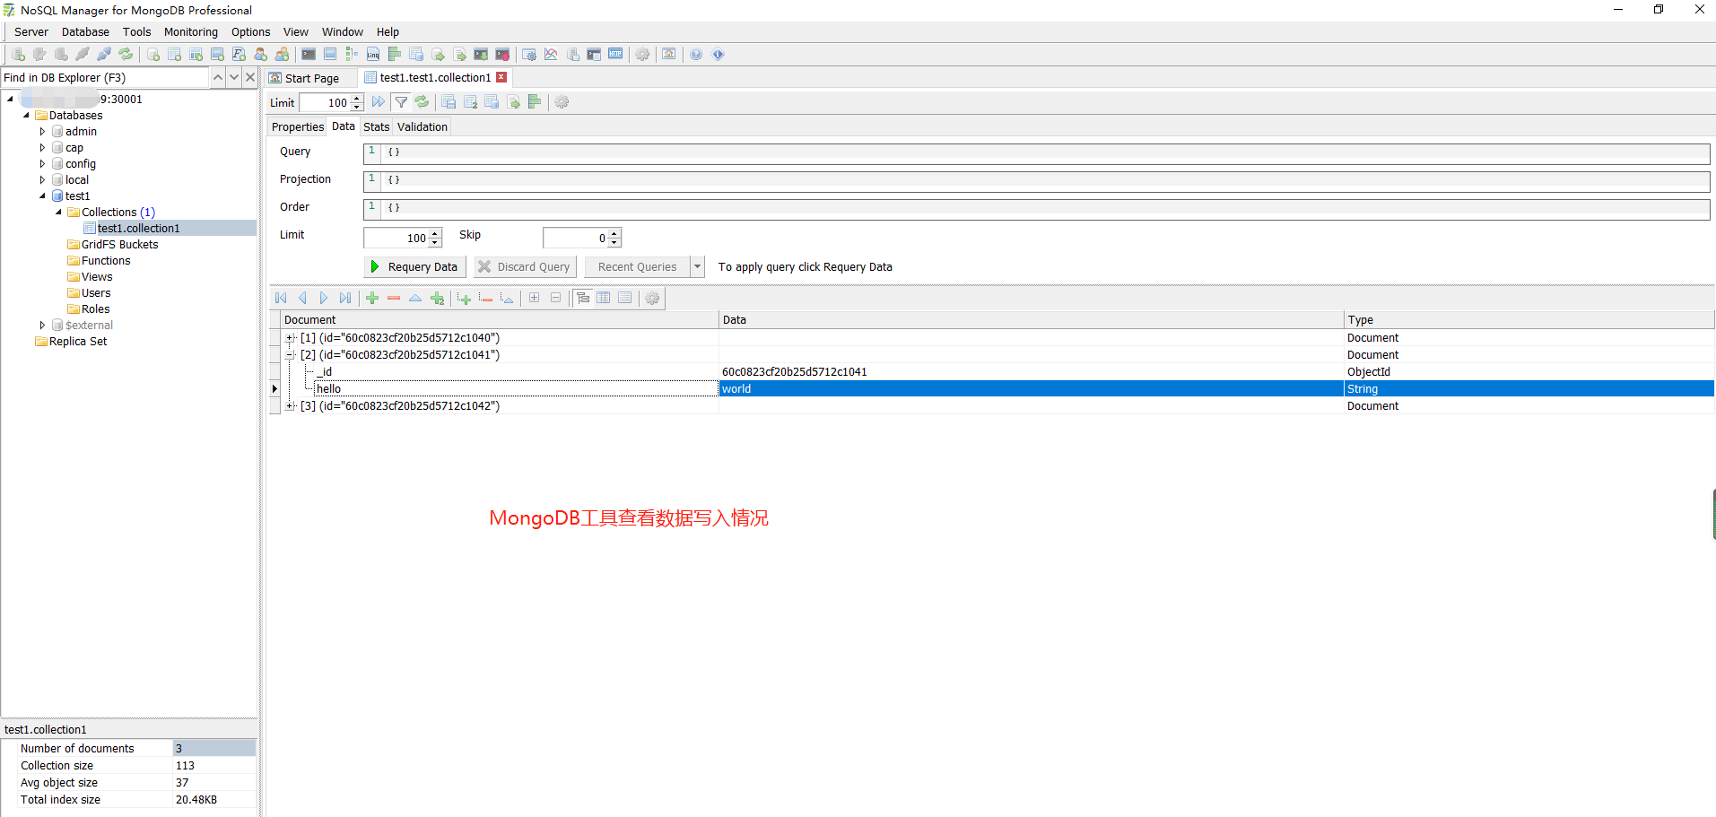Click the add document plus icon in grid toolbar
Viewport: 1716px width, 817px height.
point(372,298)
